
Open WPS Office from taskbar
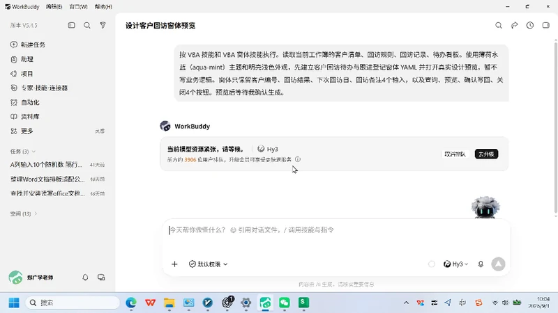click(150, 303)
